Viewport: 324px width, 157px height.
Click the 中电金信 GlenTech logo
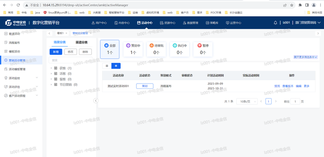coord(16,23)
